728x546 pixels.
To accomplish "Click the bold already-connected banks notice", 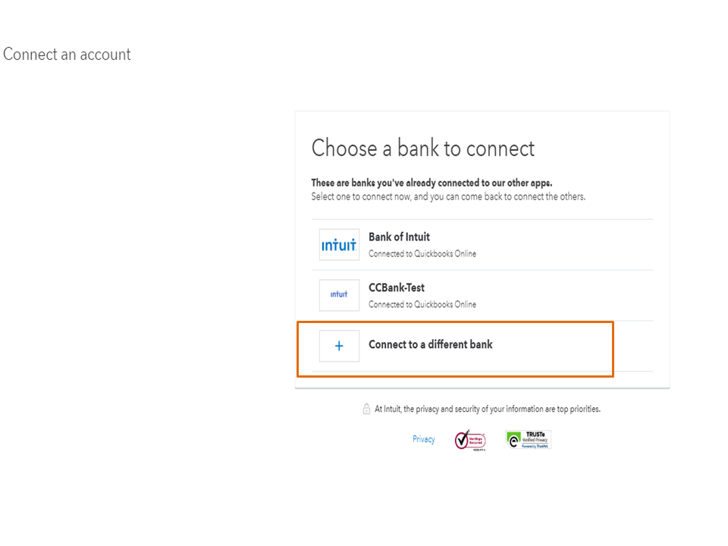I will point(431,184).
